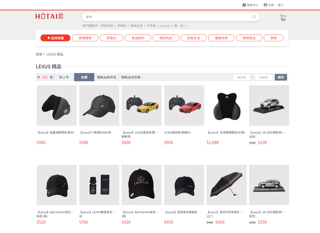Viewport: 320px width, 233px height.
Task: Open the striped folding umbrella thumbnail
Action: coord(227,185)
